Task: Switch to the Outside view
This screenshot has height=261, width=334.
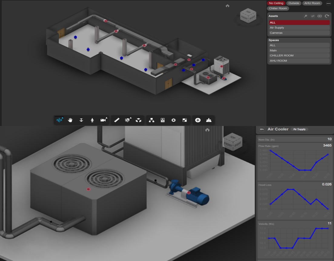Action: coord(294,3)
